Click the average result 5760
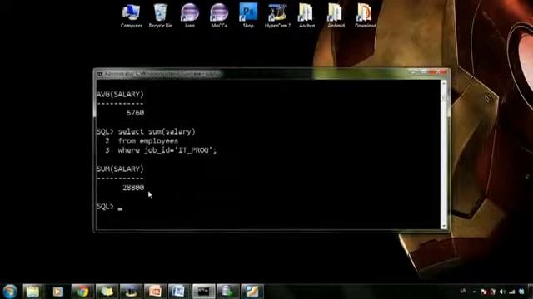The height and width of the screenshot is (299, 533). (135, 113)
